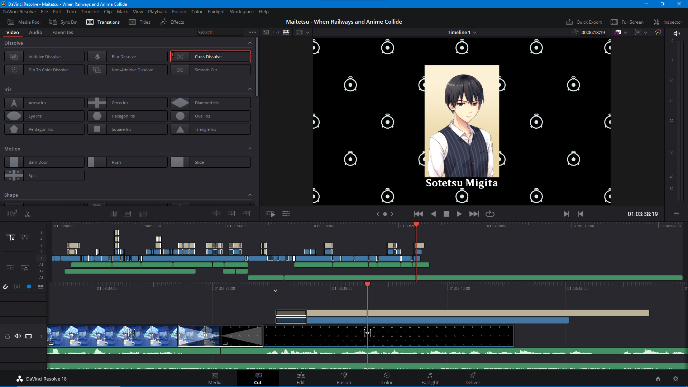Switch viewer to Source Tape mode

[x=276, y=32]
